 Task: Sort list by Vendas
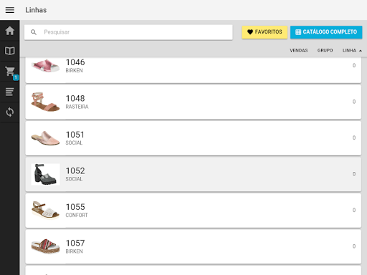tap(299, 50)
